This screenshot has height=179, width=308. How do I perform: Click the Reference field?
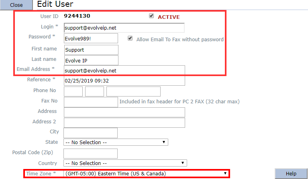point(124,80)
